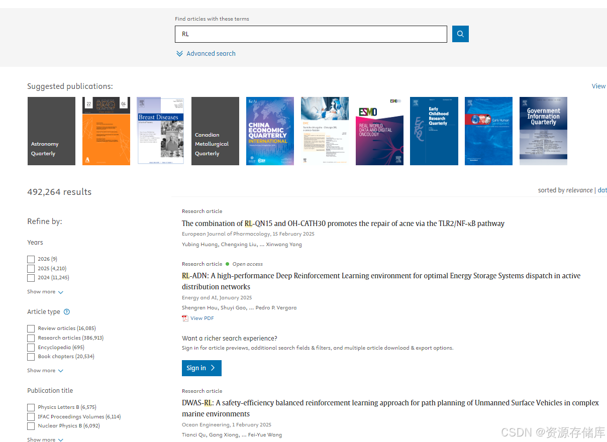This screenshot has width=607, height=442.
Task: Click the magnifying glass search button
Action: (x=460, y=34)
